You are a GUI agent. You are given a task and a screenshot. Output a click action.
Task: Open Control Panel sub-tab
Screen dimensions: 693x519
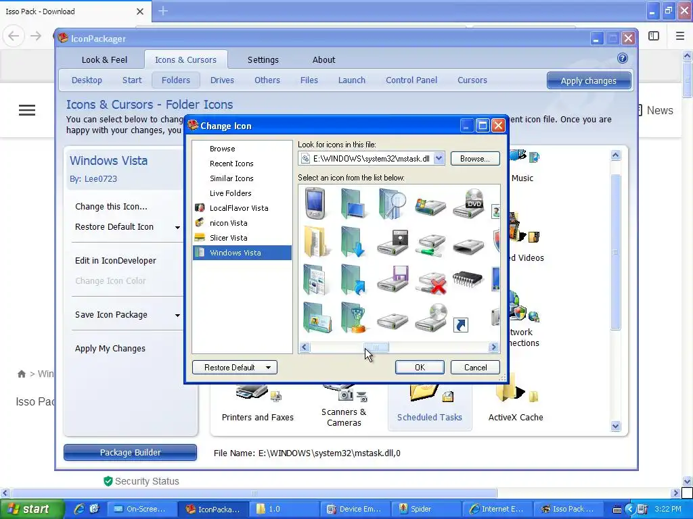pyautogui.click(x=411, y=80)
